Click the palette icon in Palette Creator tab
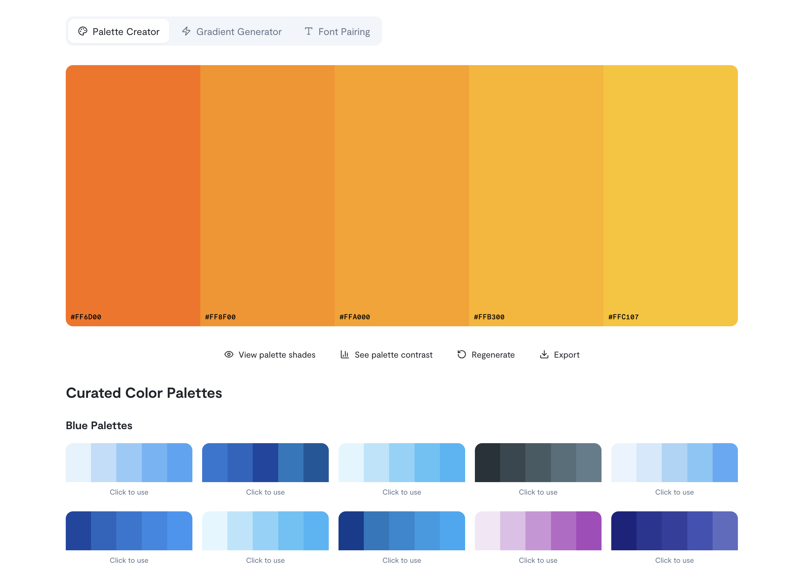 click(82, 31)
